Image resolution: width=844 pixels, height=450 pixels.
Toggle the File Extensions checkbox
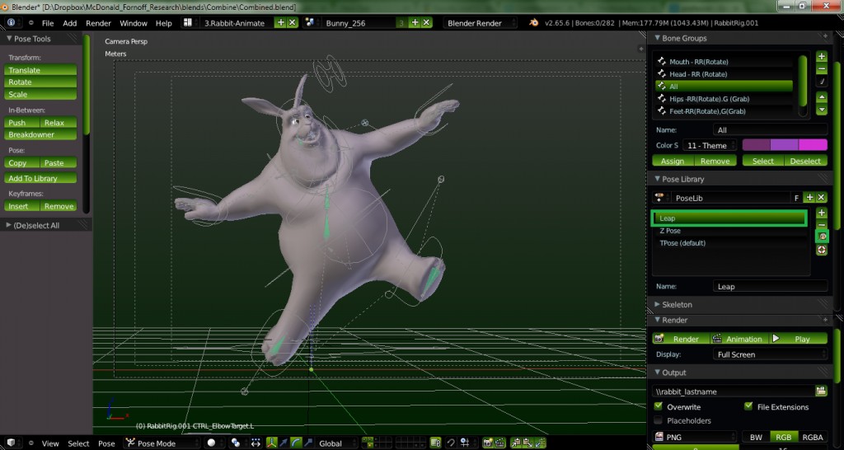pyautogui.click(x=748, y=406)
